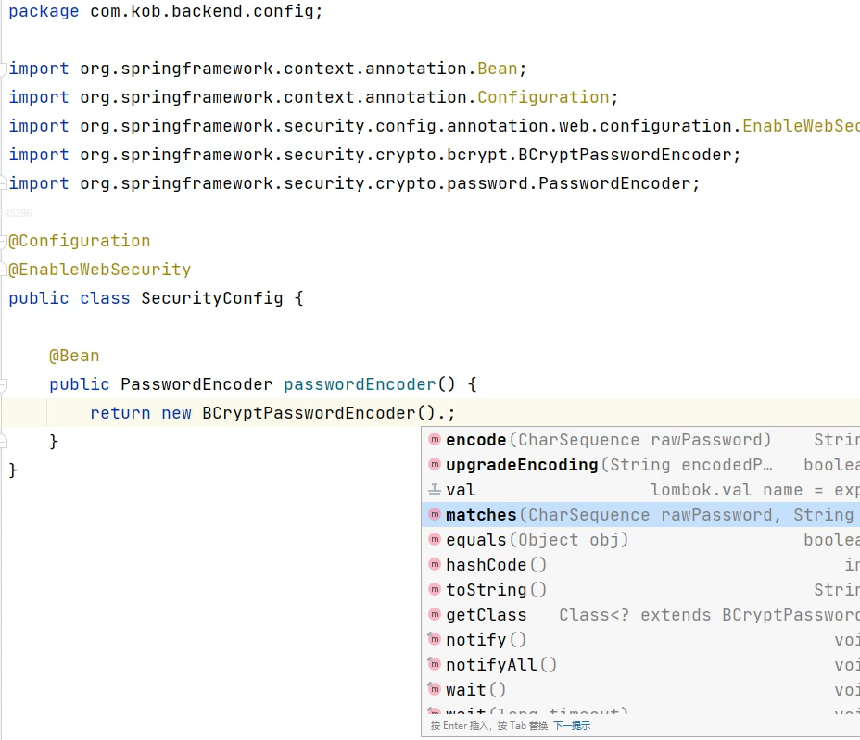860x740 pixels.
Task: Click Configuration in the second import
Action: click(543, 97)
